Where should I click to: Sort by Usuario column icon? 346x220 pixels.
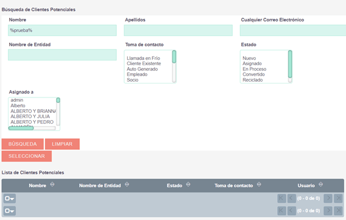coord(321,184)
